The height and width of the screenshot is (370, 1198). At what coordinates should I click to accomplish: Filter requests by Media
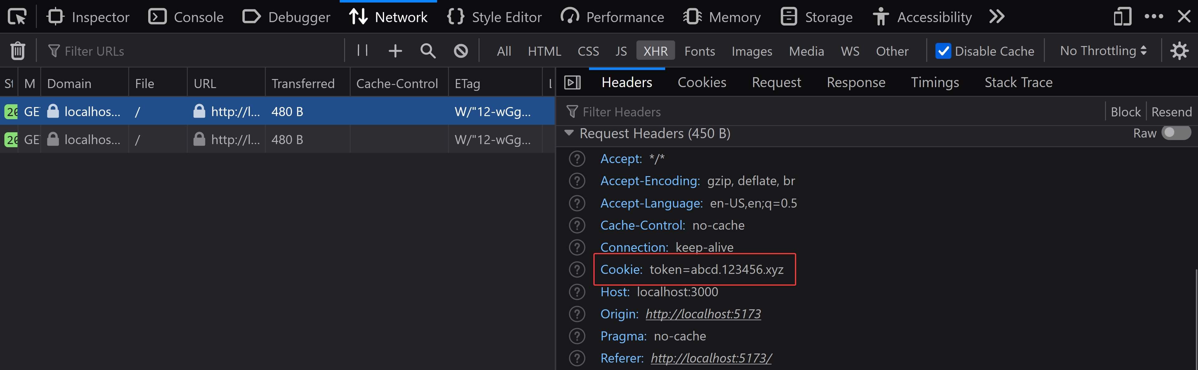(806, 51)
